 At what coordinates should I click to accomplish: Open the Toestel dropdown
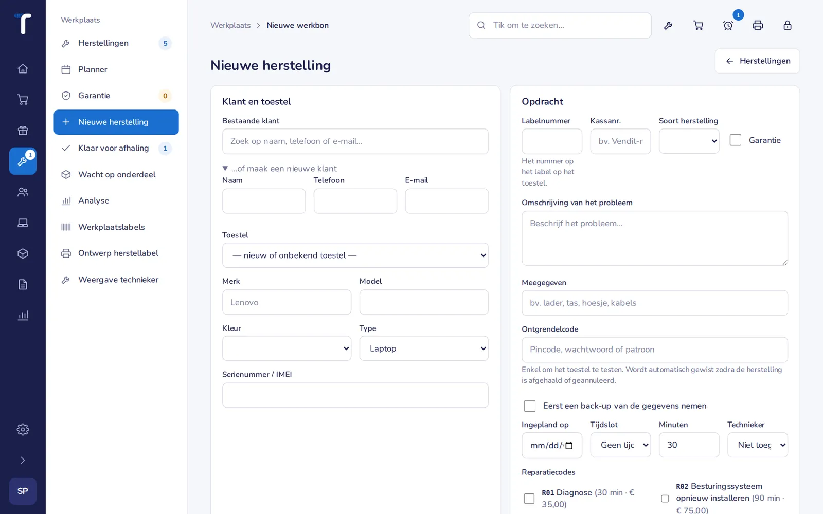point(355,255)
